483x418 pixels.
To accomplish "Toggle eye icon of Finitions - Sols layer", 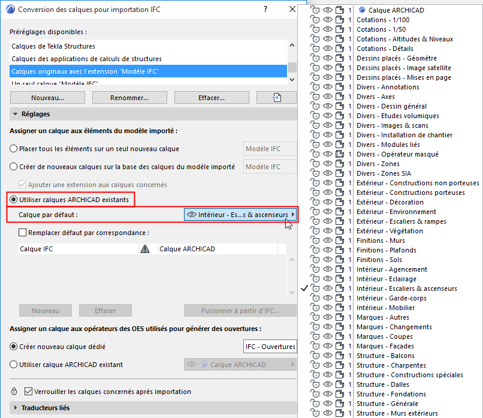I will click(x=327, y=260).
